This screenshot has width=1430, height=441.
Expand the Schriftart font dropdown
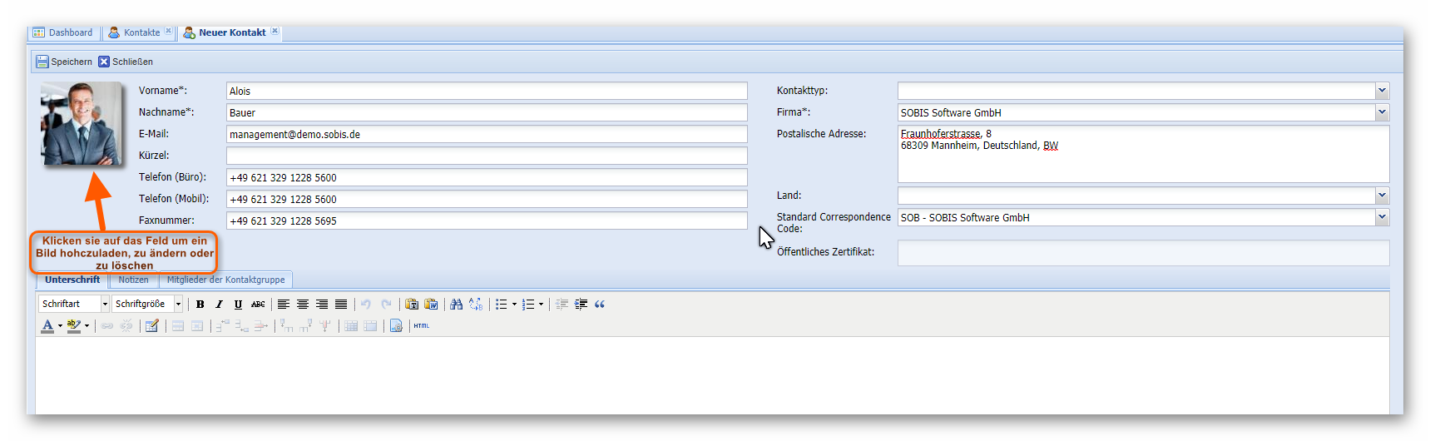(x=105, y=305)
